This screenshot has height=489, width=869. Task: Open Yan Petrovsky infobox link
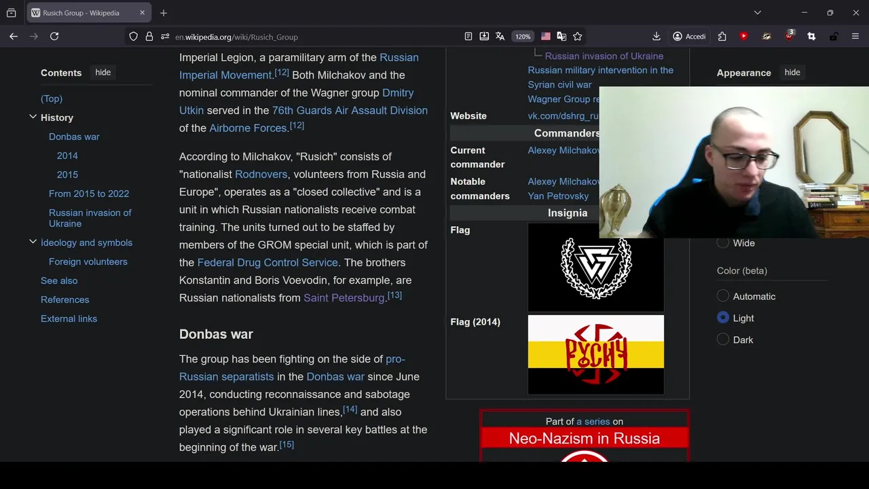[558, 196]
